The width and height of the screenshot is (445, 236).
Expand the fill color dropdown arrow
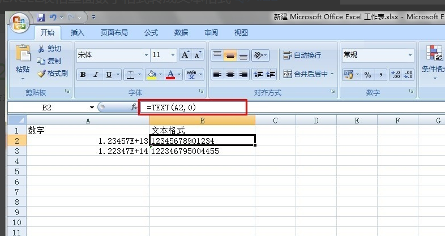(x=161, y=75)
